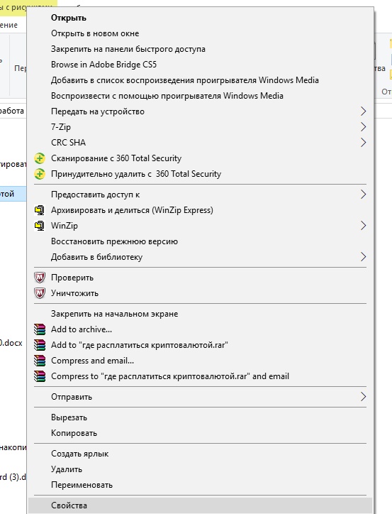Click the WinRAR icon beside Add to archive
392x514 pixels.
[40, 329]
